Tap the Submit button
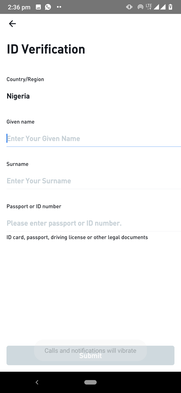The height and width of the screenshot is (393, 181). tap(90, 356)
